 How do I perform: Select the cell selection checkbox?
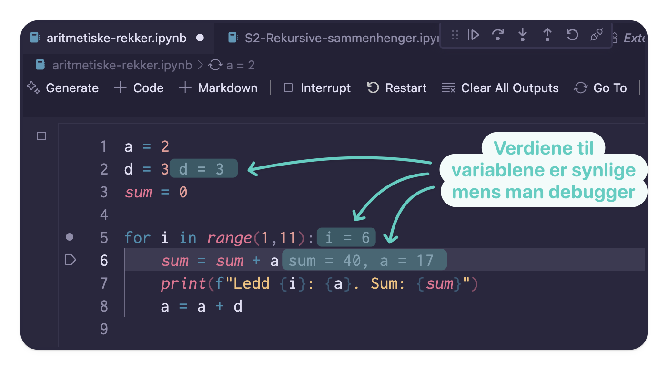click(x=41, y=136)
